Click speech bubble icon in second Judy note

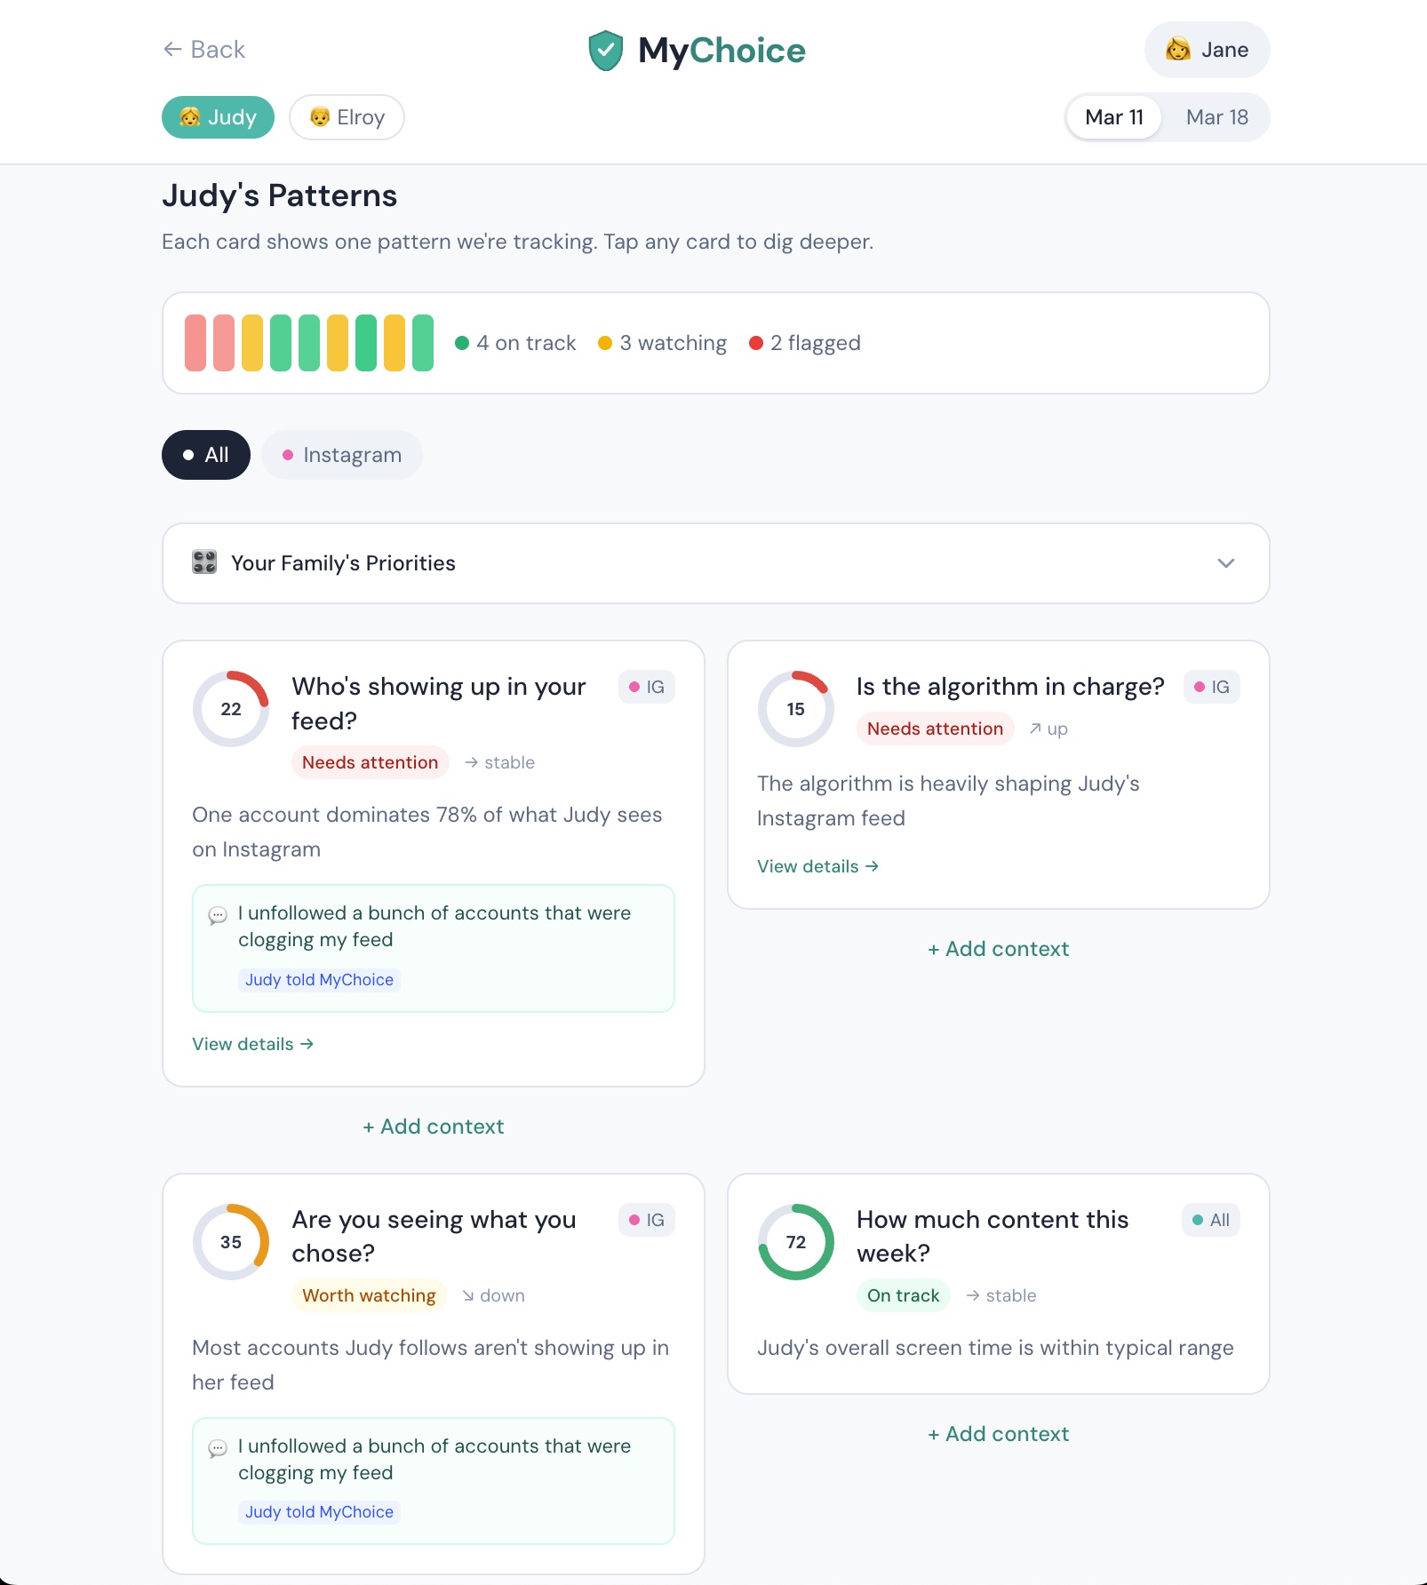click(218, 1448)
